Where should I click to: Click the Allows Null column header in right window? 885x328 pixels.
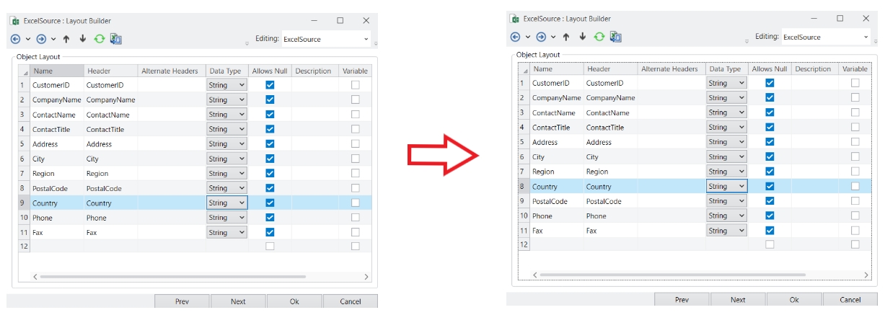point(770,69)
